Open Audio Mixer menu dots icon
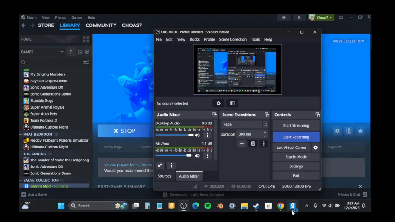395x222 pixels. click(171, 166)
